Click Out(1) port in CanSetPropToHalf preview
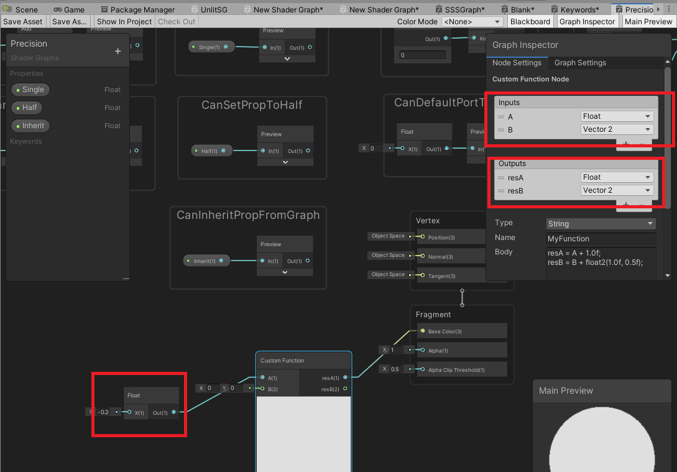Screen dimensions: 677x472 (x=308, y=150)
